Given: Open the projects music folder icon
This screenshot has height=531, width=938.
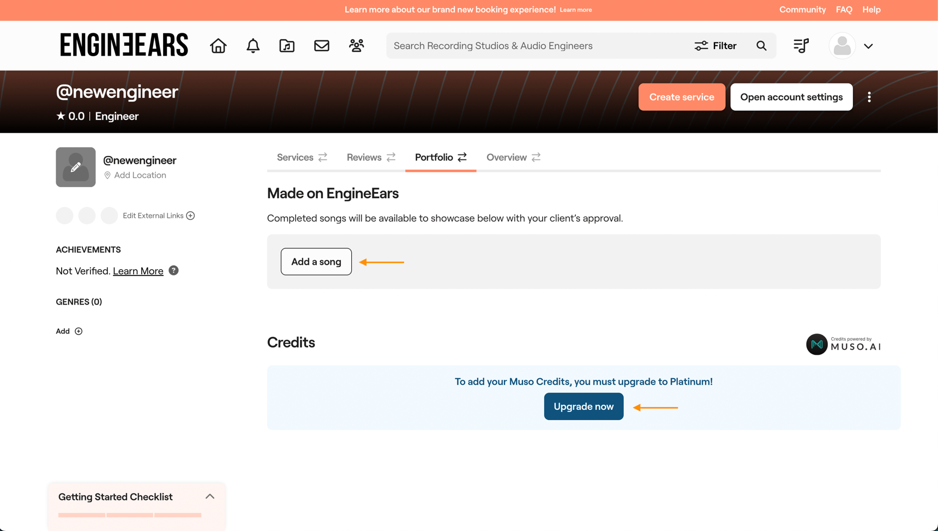Looking at the screenshot, I should 287,46.
